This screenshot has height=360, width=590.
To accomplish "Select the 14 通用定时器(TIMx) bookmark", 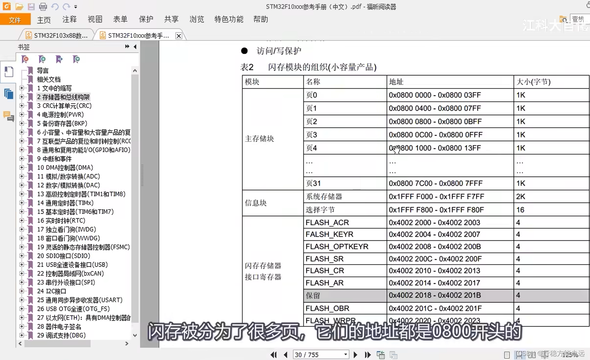I will click(x=65, y=203).
